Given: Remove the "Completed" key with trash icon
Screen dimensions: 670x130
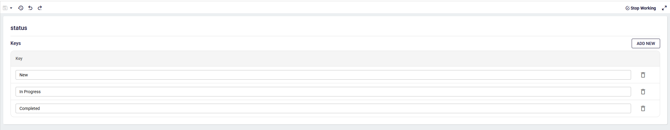Looking at the screenshot, I should [x=643, y=108].
